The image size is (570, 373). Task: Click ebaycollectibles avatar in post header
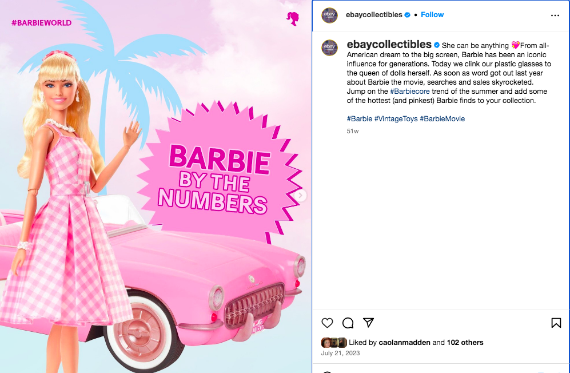[329, 15]
